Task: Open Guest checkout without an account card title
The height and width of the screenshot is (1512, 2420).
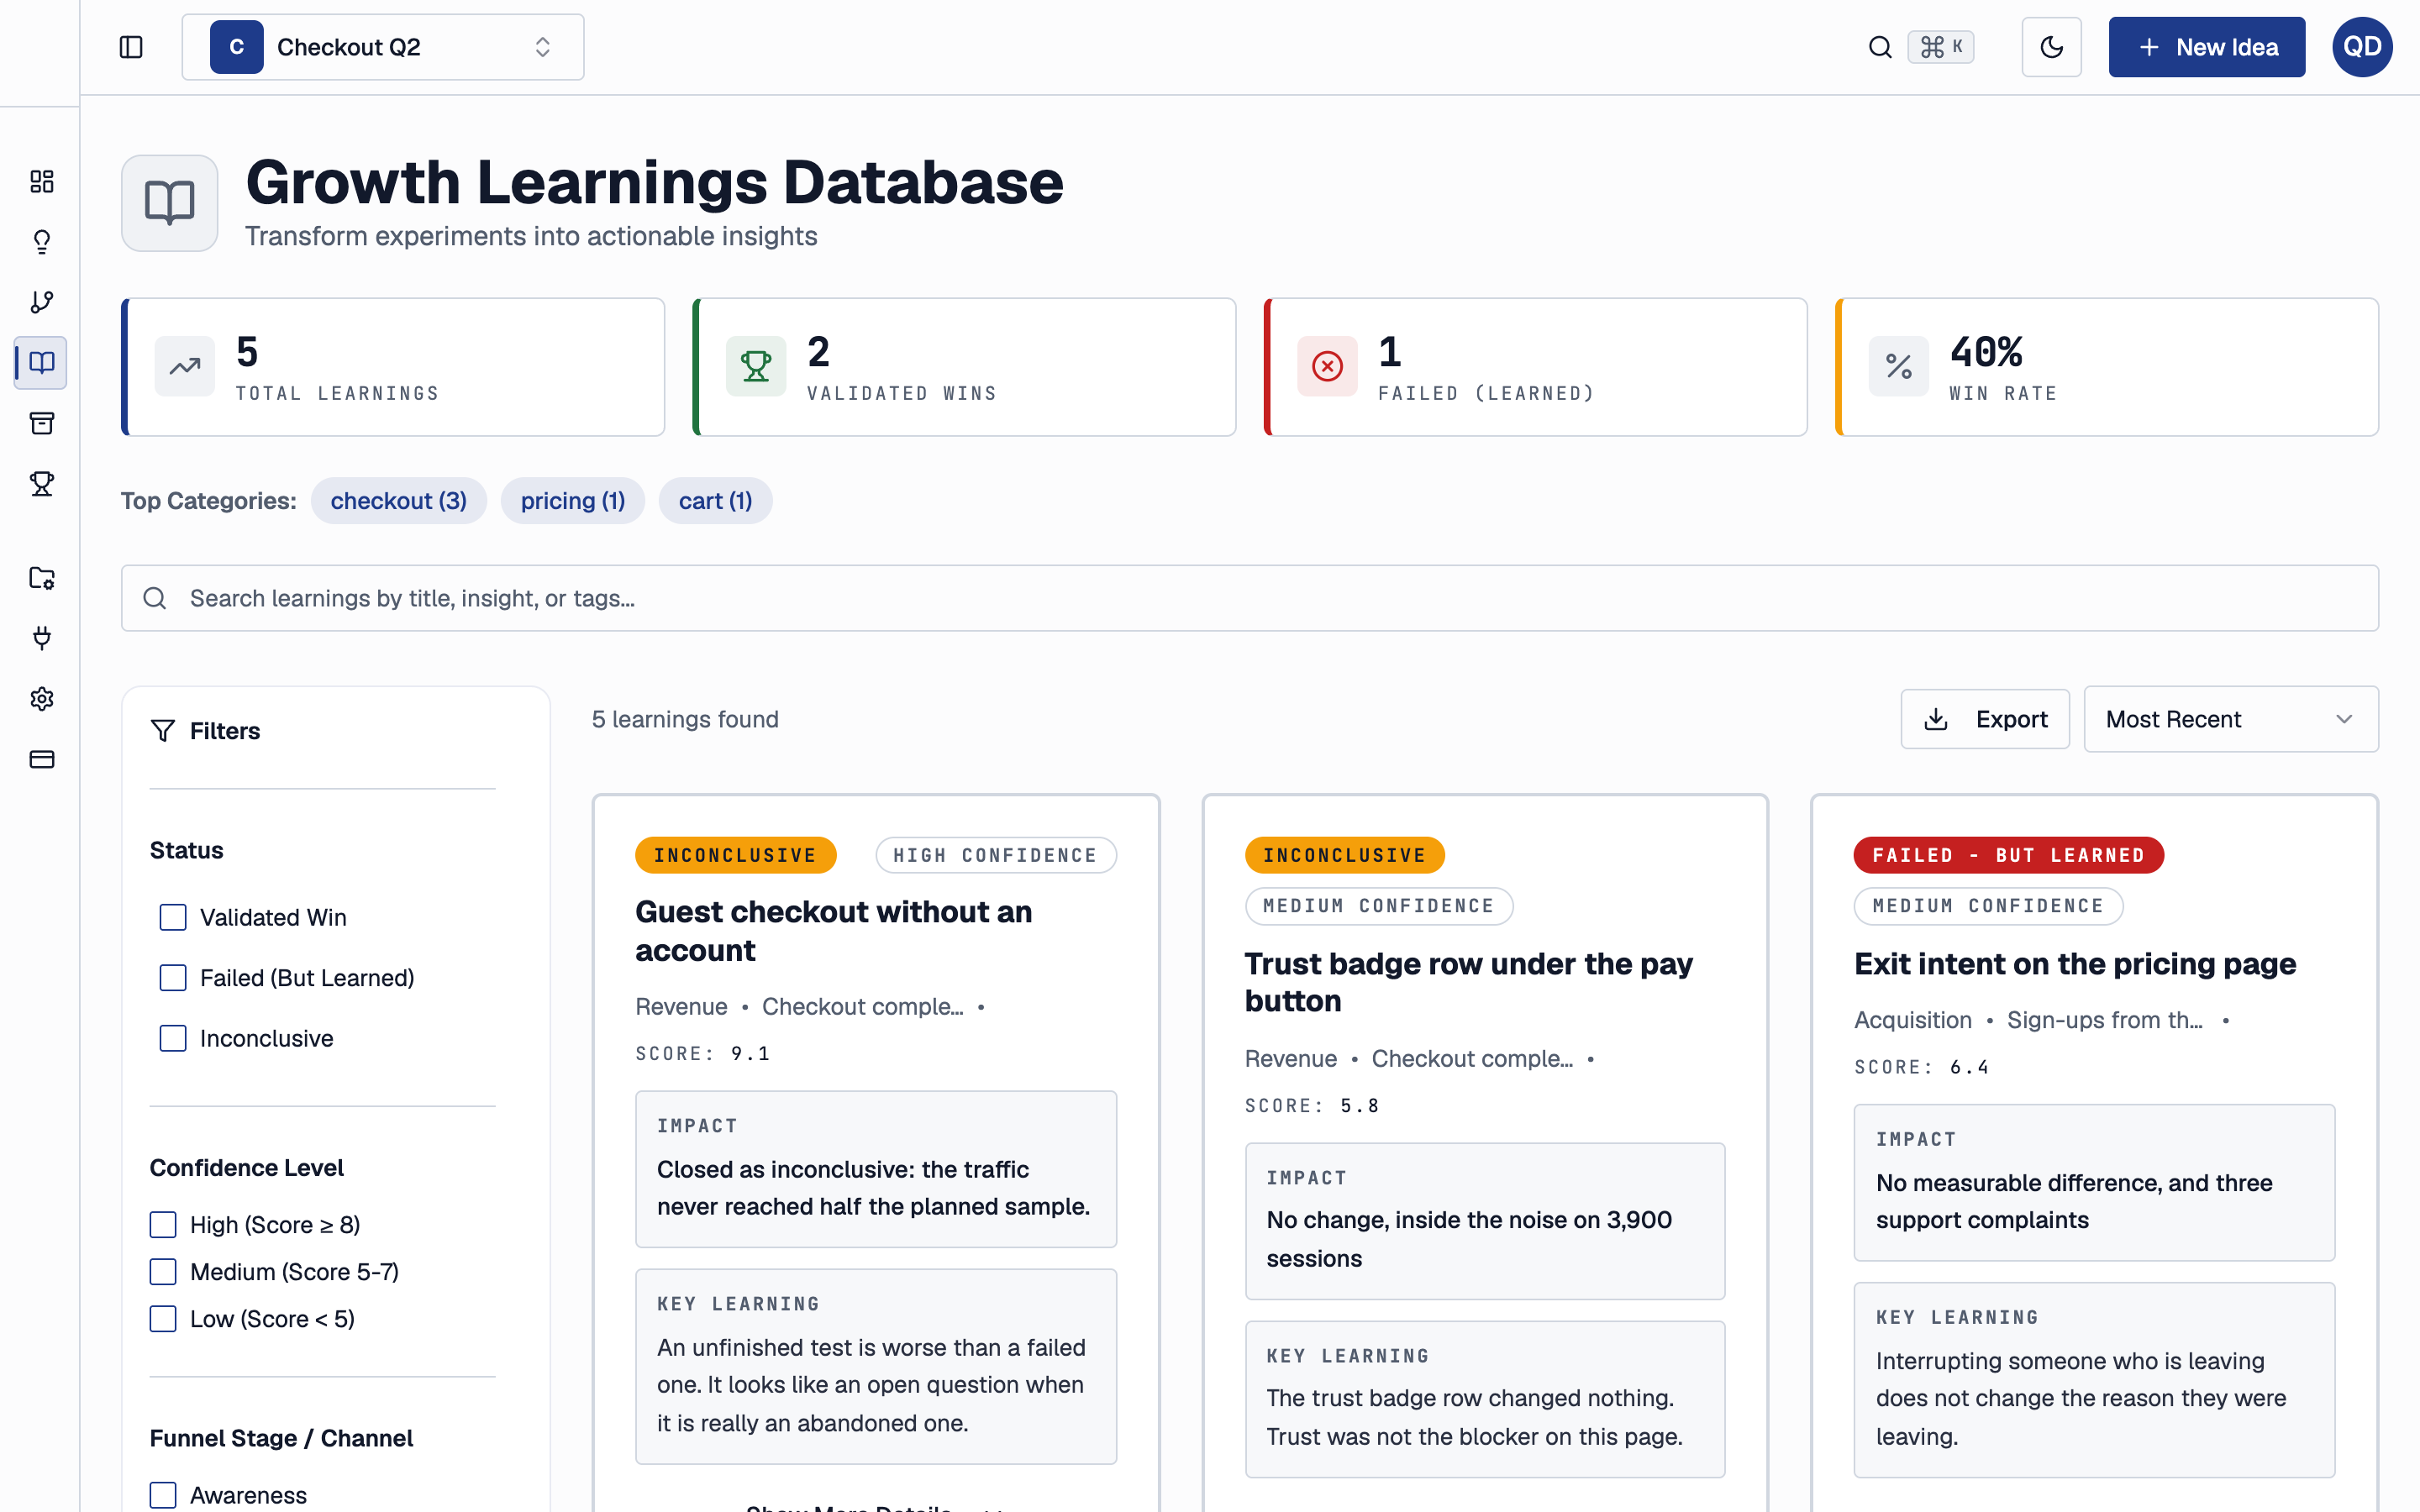Action: tap(833, 931)
